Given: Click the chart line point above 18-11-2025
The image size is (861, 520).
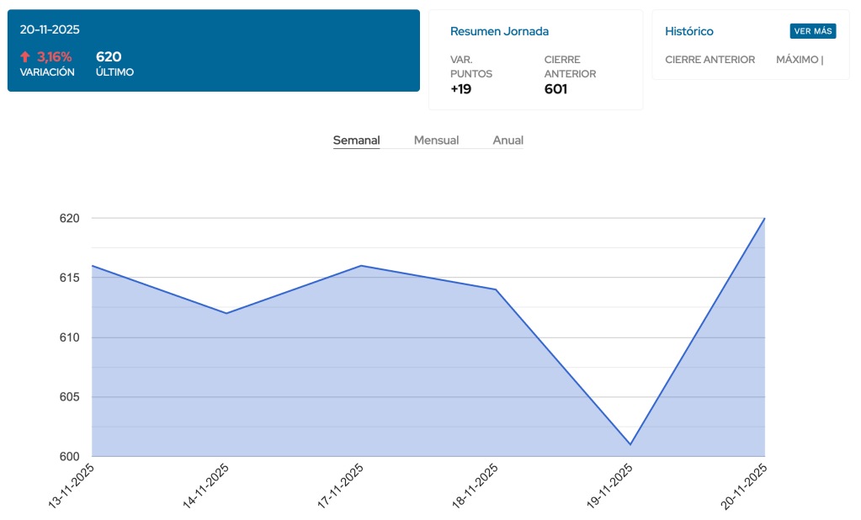Looking at the screenshot, I should tap(496, 289).
